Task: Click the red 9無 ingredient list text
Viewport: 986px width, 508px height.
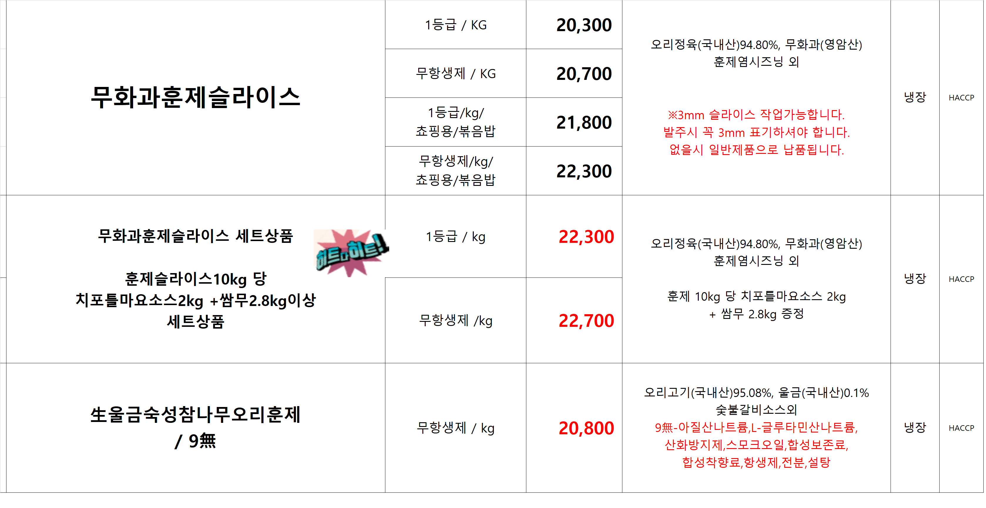Action: click(x=756, y=445)
